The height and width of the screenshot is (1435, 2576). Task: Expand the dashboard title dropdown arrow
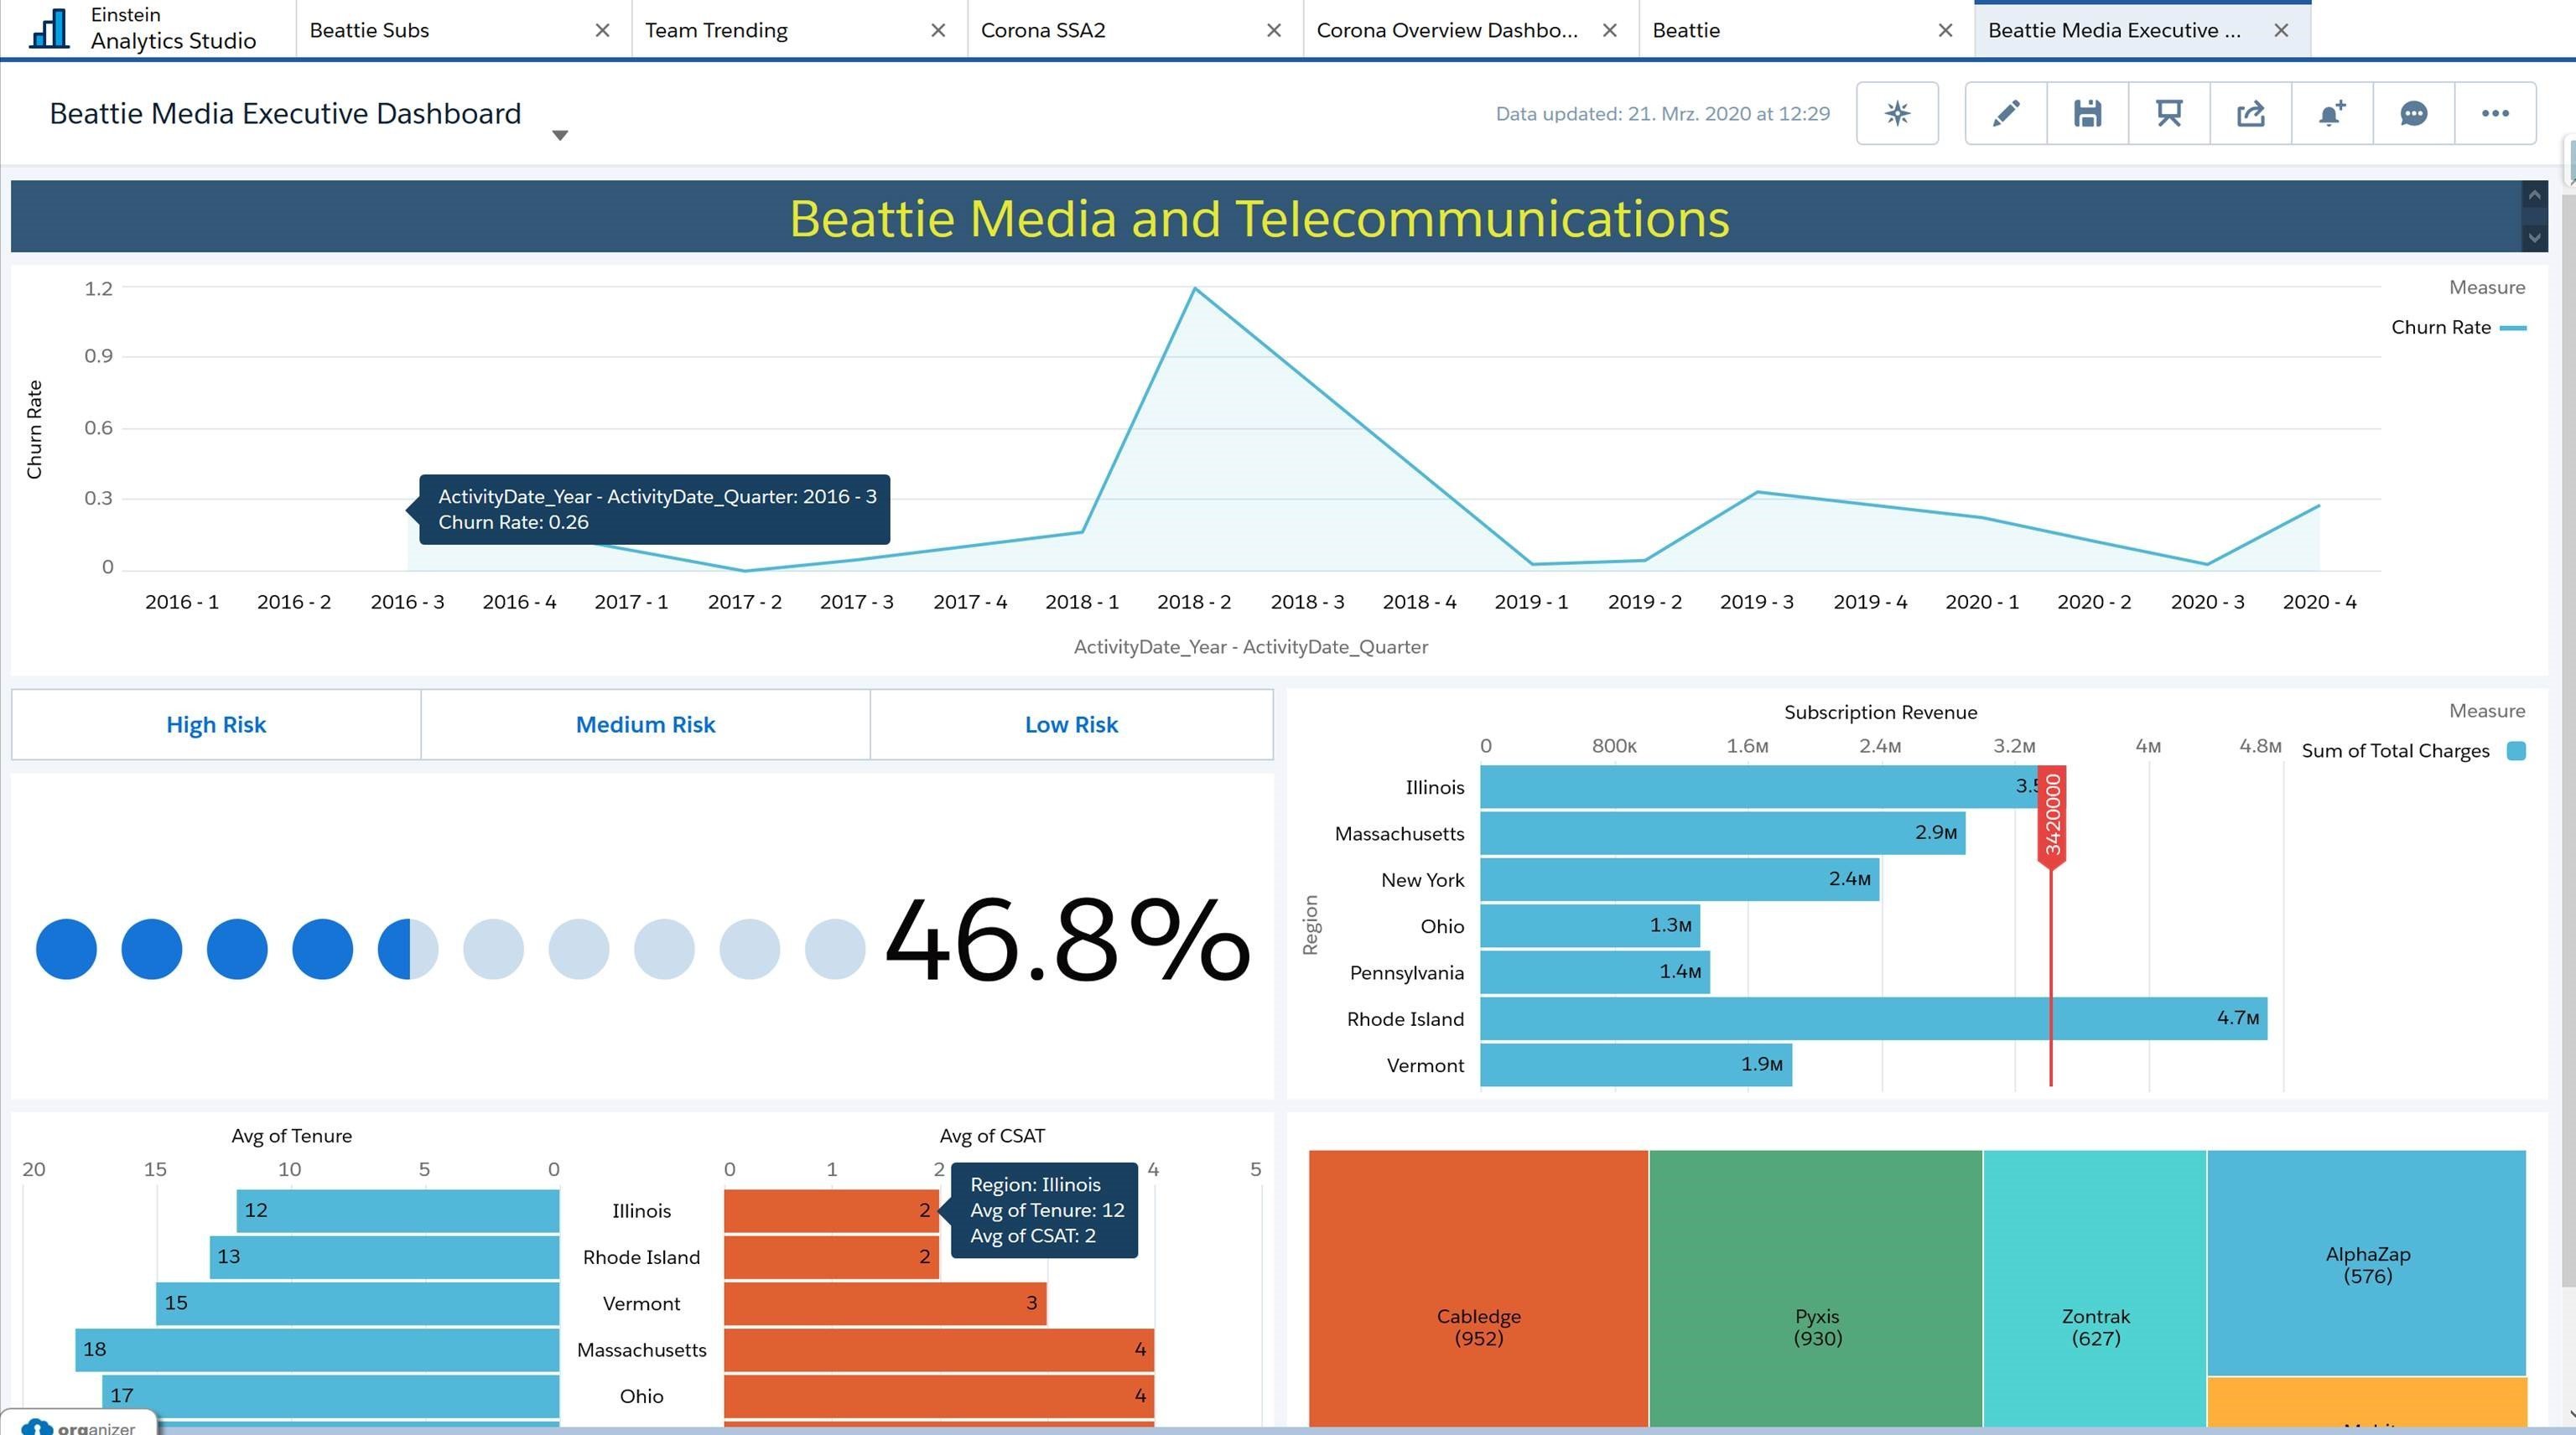click(x=560, y=135)
